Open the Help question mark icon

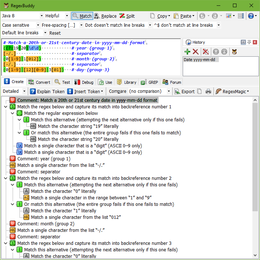point(251,16)
